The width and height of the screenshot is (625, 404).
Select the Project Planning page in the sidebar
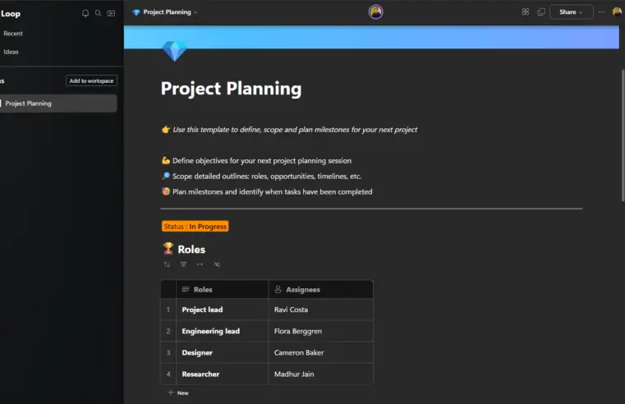(x=29, y=103)
